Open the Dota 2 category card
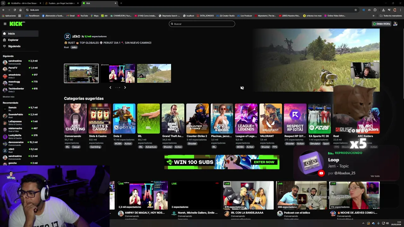This screenshot has width=404, height=227. 124,119
